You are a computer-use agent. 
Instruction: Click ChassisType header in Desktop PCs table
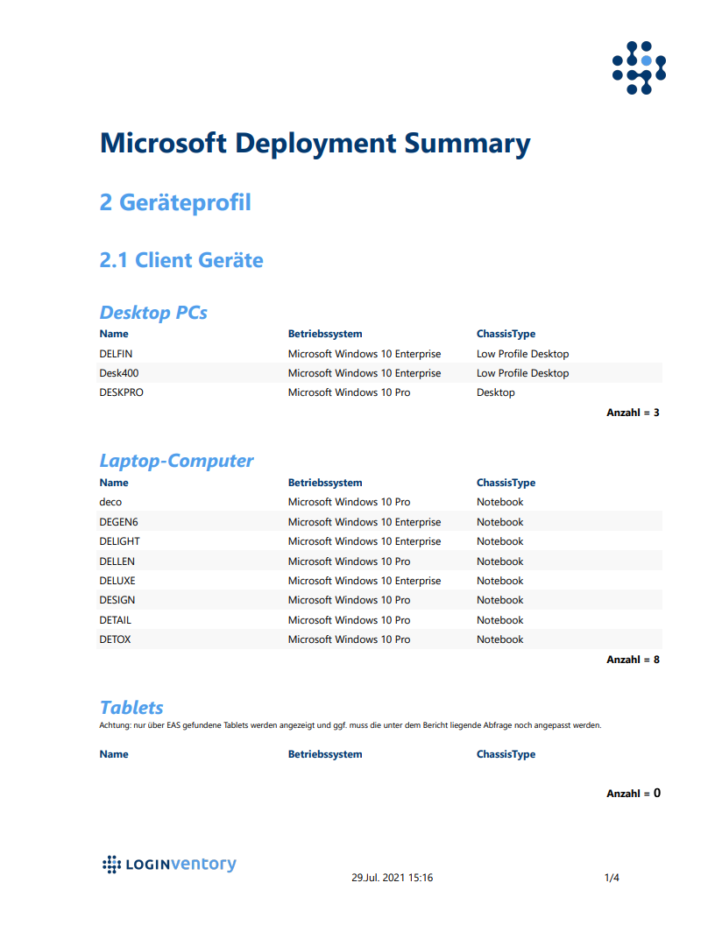click(506, 334)
